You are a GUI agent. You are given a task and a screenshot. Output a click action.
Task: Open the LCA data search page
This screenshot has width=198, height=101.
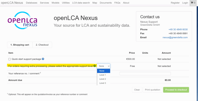pos(81,3)
